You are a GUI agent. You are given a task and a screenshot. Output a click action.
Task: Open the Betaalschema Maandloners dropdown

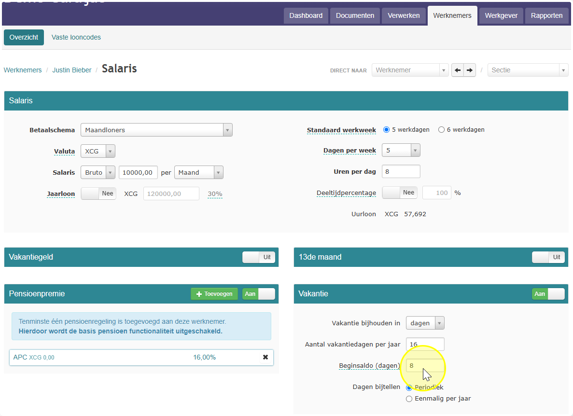(156, 130)
